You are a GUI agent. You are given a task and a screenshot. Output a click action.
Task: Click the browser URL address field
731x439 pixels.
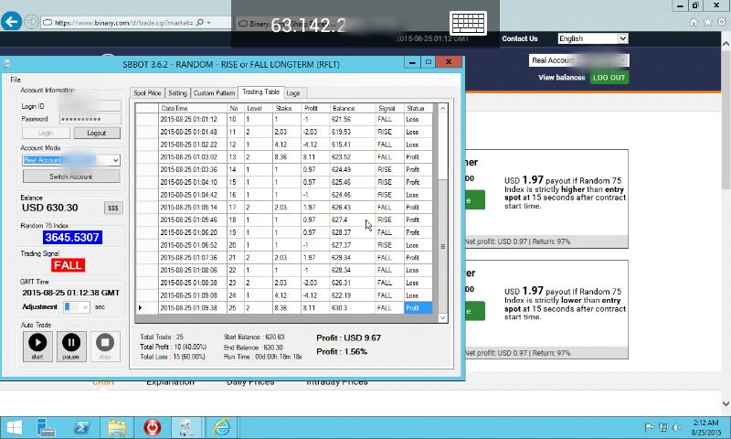pyautogui.click(x=123, y=22)
